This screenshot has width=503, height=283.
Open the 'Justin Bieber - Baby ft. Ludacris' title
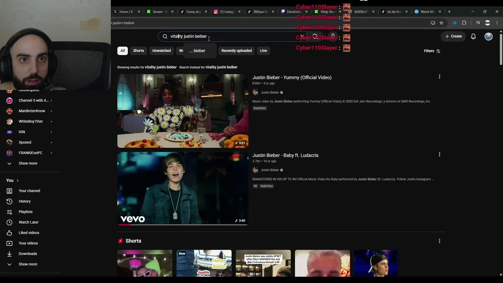click(285, 155)
